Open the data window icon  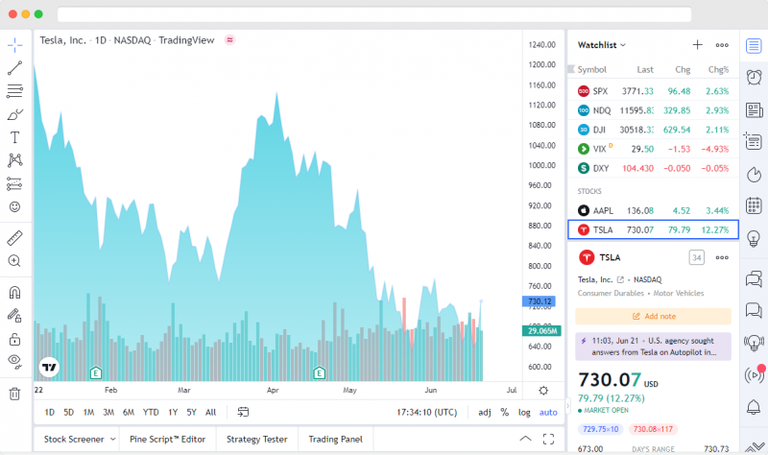tap(754, 141)
